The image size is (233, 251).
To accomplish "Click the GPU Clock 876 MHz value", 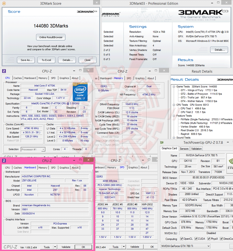I will [186, 222].
